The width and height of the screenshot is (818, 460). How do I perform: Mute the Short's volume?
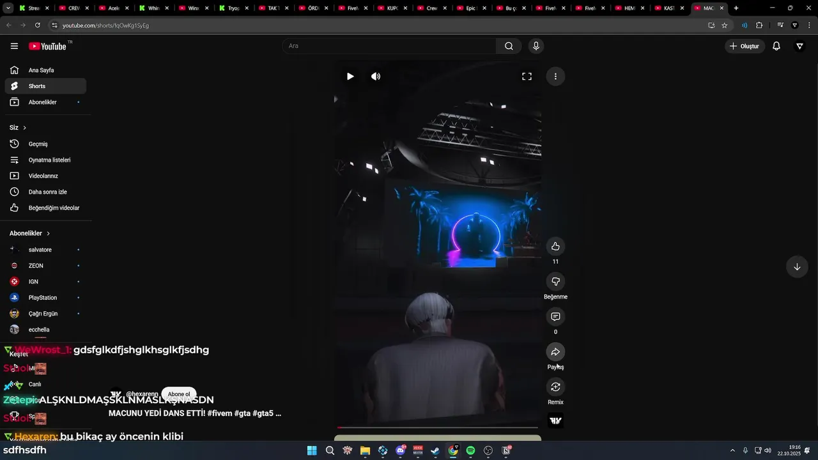[x=376, y=76]
